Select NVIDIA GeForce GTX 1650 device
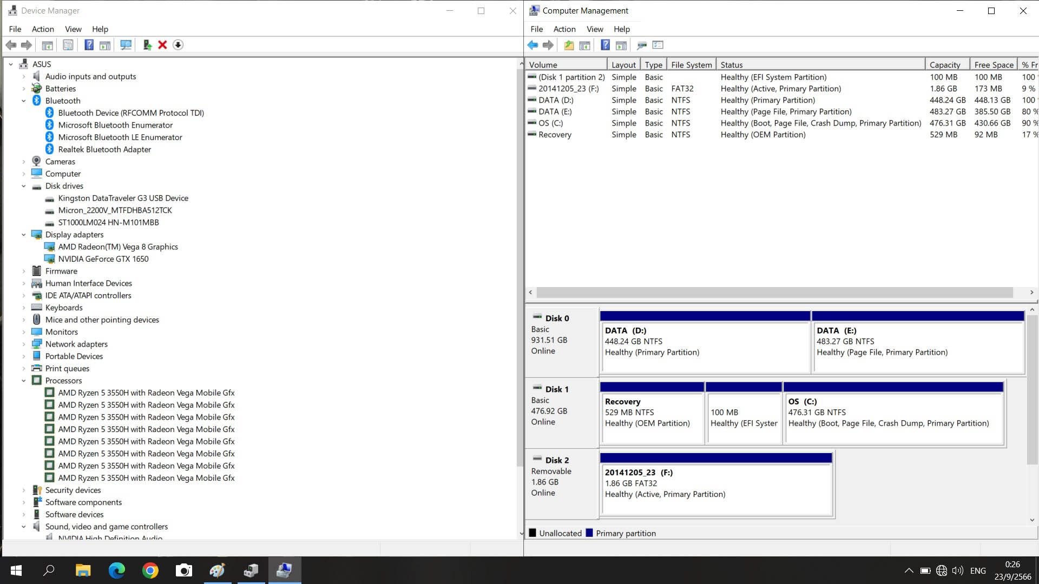This screenshot has width=1039, height=584. pos(103,259)
